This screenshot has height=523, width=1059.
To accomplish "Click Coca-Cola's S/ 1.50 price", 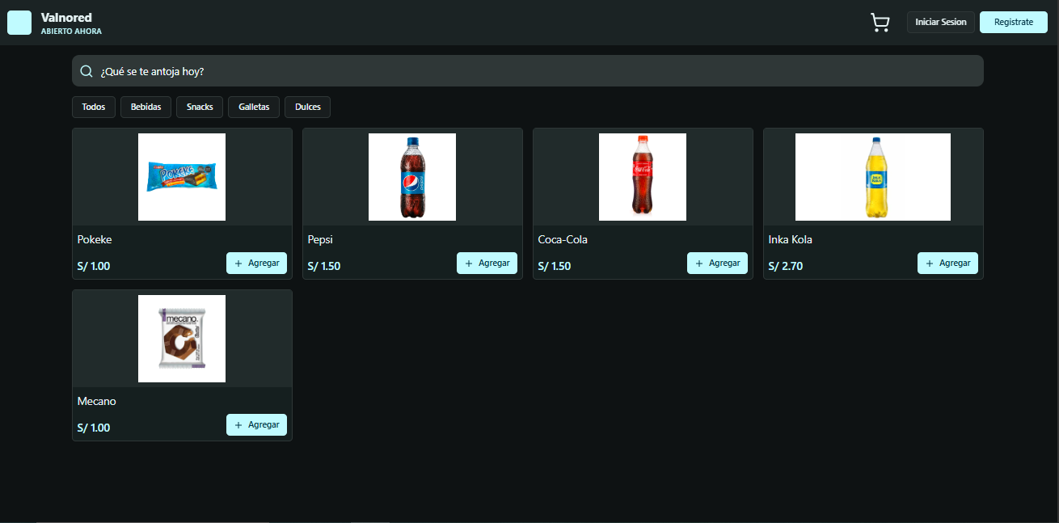I will 555,266.
